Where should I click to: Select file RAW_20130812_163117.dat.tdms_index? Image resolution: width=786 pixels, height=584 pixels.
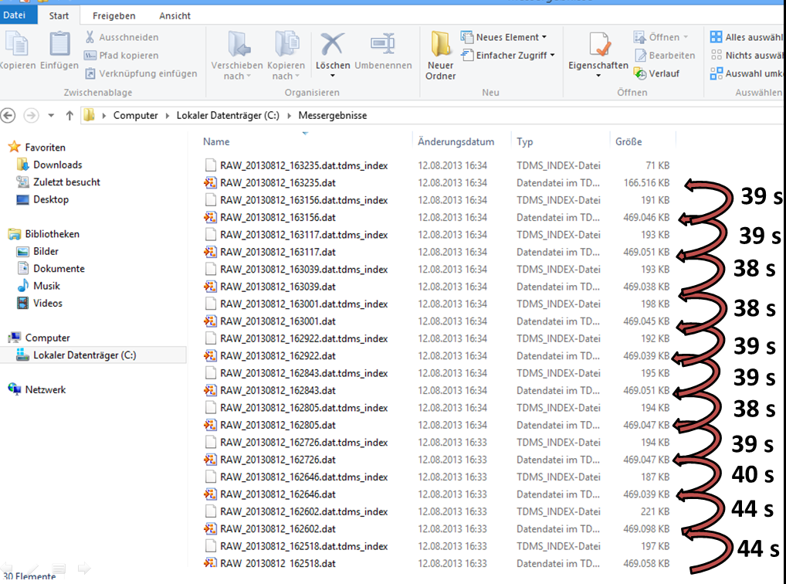(x=303, y=234)
